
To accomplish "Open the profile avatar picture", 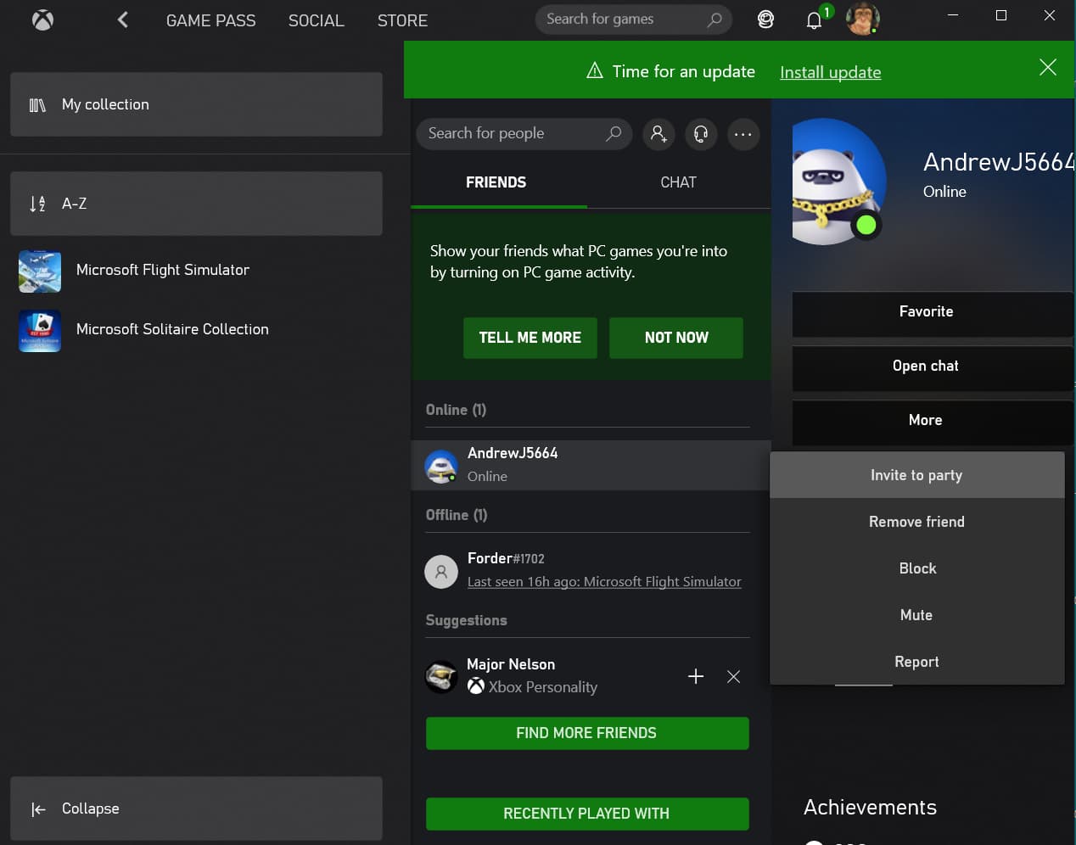I will 863,19.
